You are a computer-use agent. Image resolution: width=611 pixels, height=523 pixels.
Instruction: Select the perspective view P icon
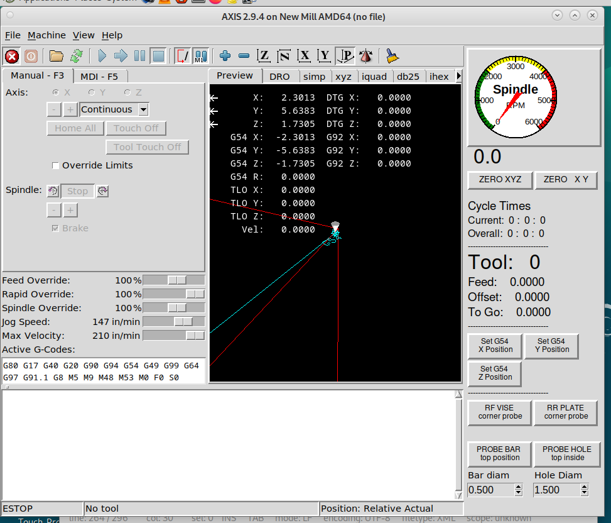click(345, 57)
